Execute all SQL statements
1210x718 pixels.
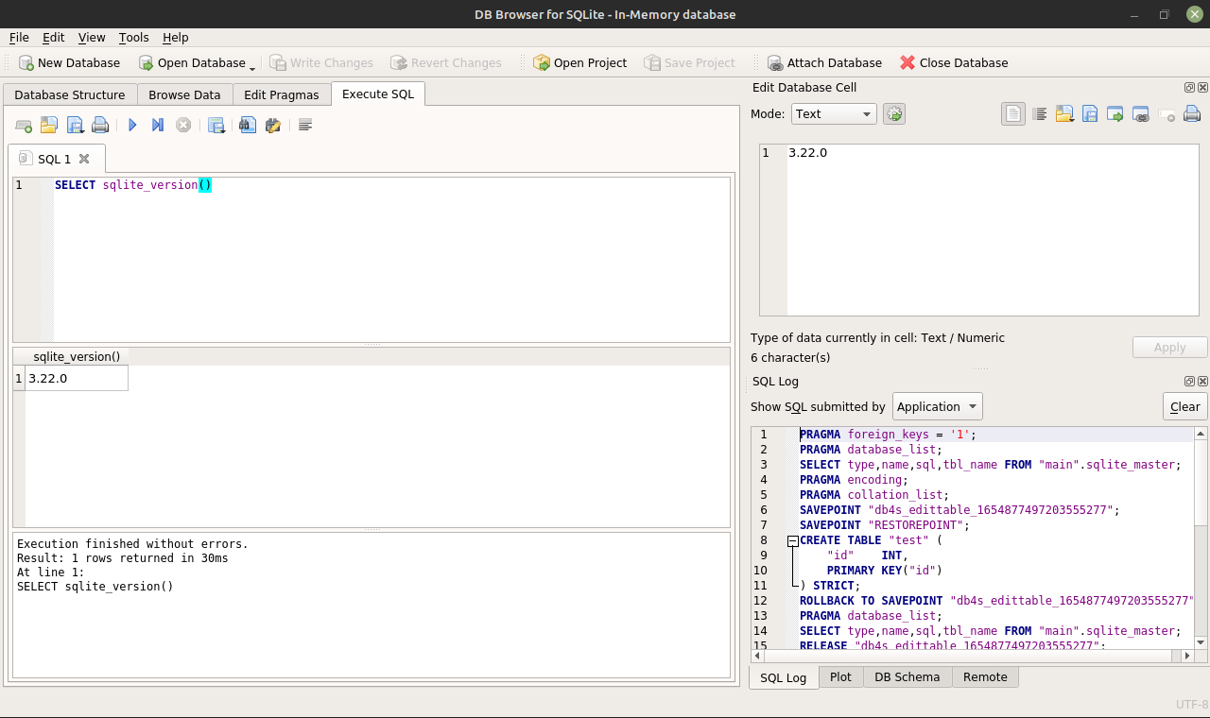(131, 124)
